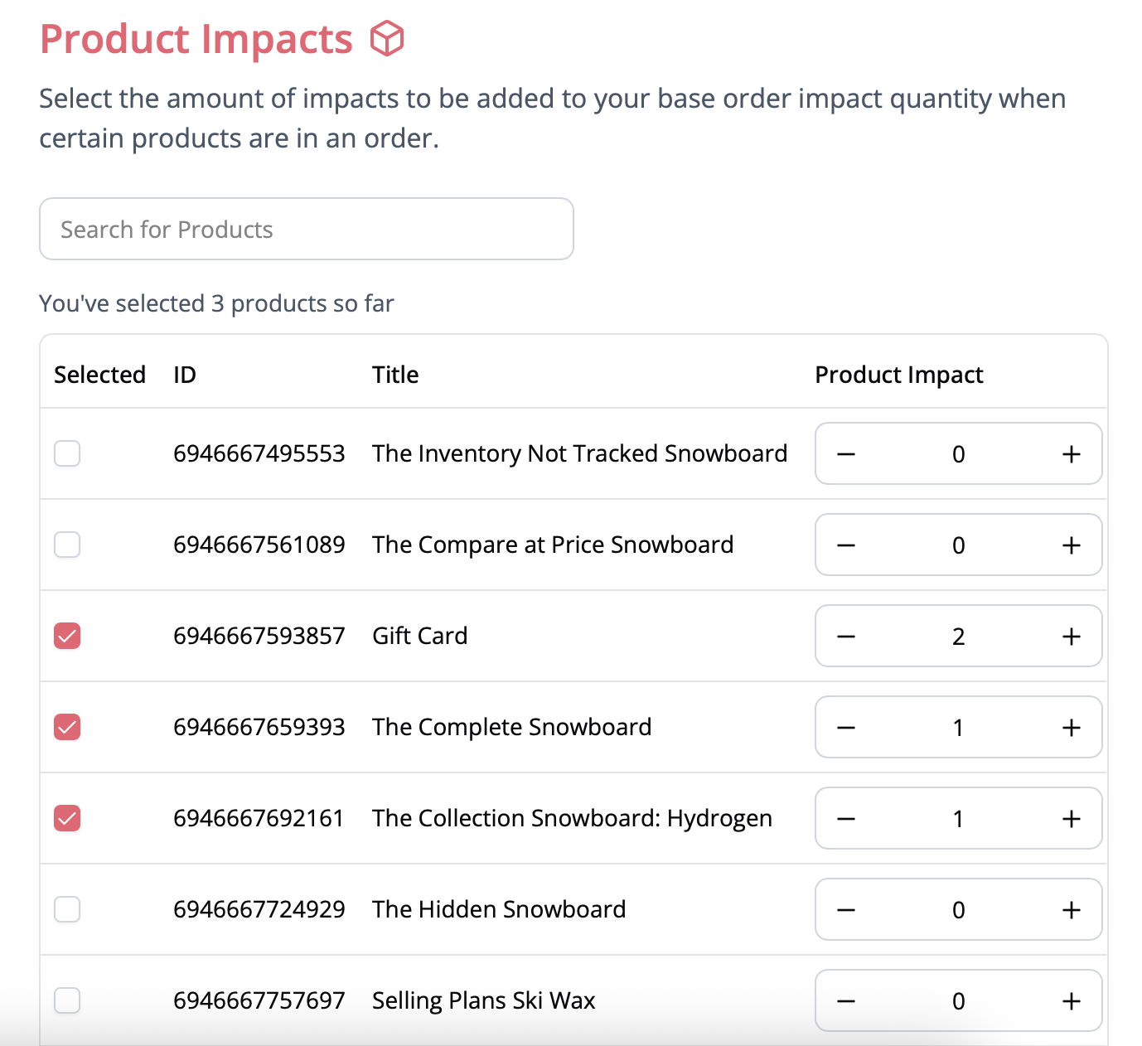Increase impact for Selling Plans Ski Wax
This screenshot has height=1046, width=1142.
pos(1071,1001)
